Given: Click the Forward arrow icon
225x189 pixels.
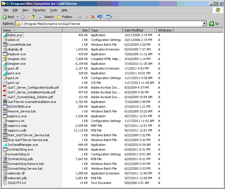Looking at the screenshot, I should tap(22, 17).
